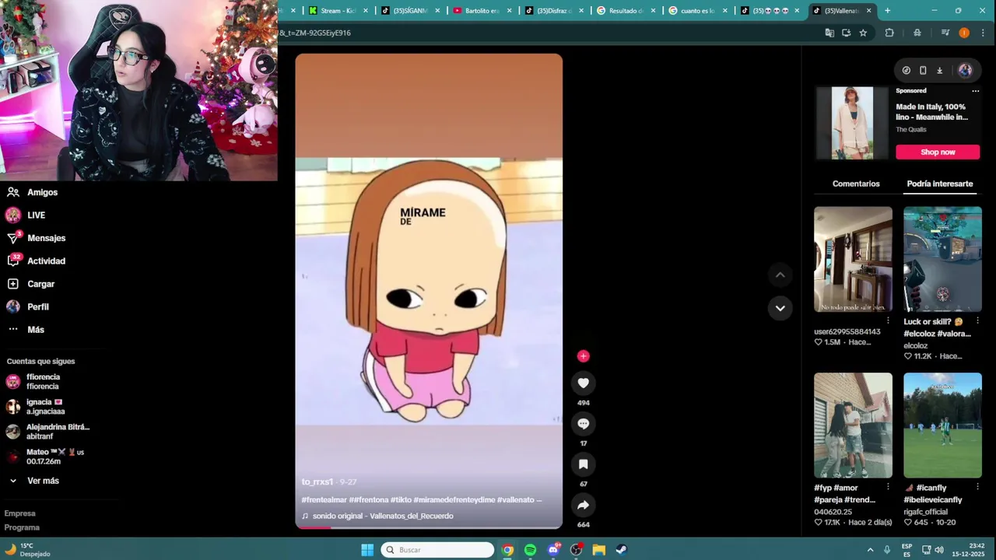This screenshot has width=996, height=560.
Task: Open video creator username to_rrxs1
Action: pyautogui.click(x=317, y=482)
